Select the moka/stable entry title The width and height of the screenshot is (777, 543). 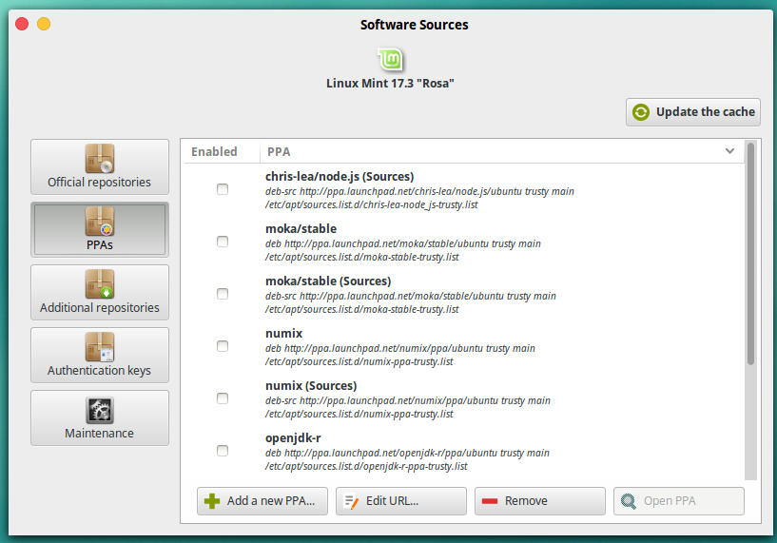301,228
